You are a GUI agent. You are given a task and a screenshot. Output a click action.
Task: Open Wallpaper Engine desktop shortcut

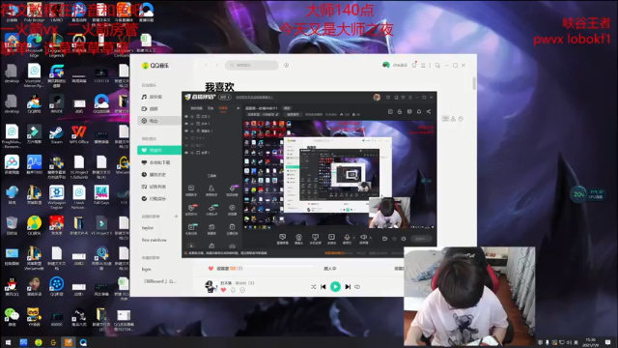[x=56, y=197]
